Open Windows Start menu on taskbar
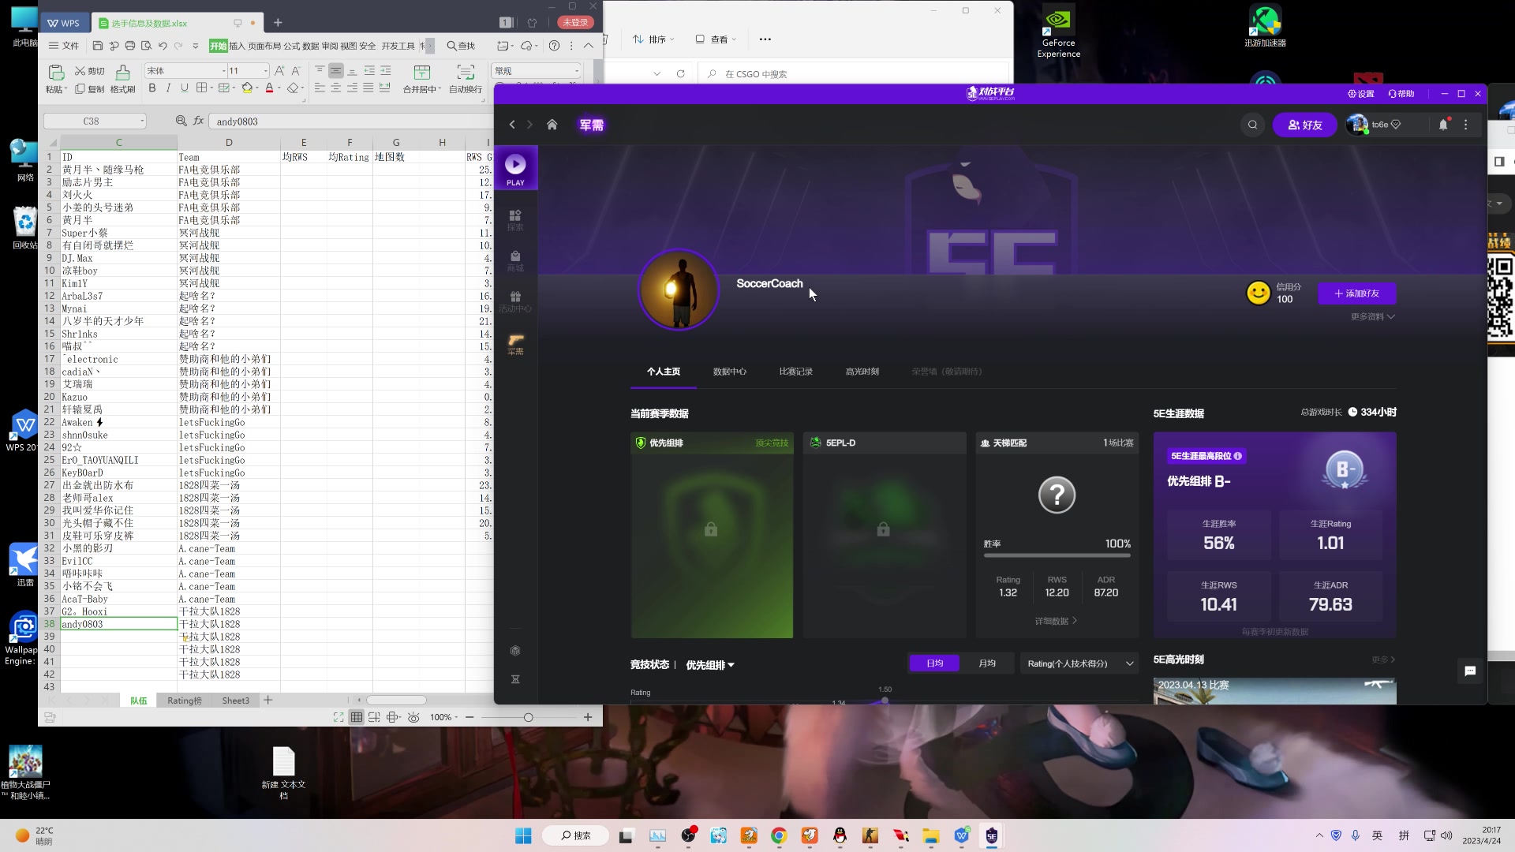This screenshot has height=852, width=1515. point(523,835)
